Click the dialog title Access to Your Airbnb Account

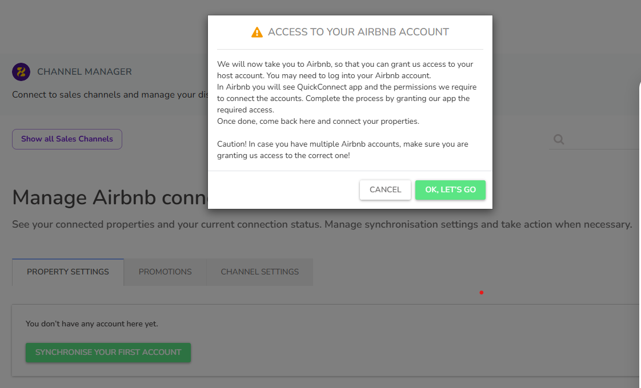tap(358, 33)
